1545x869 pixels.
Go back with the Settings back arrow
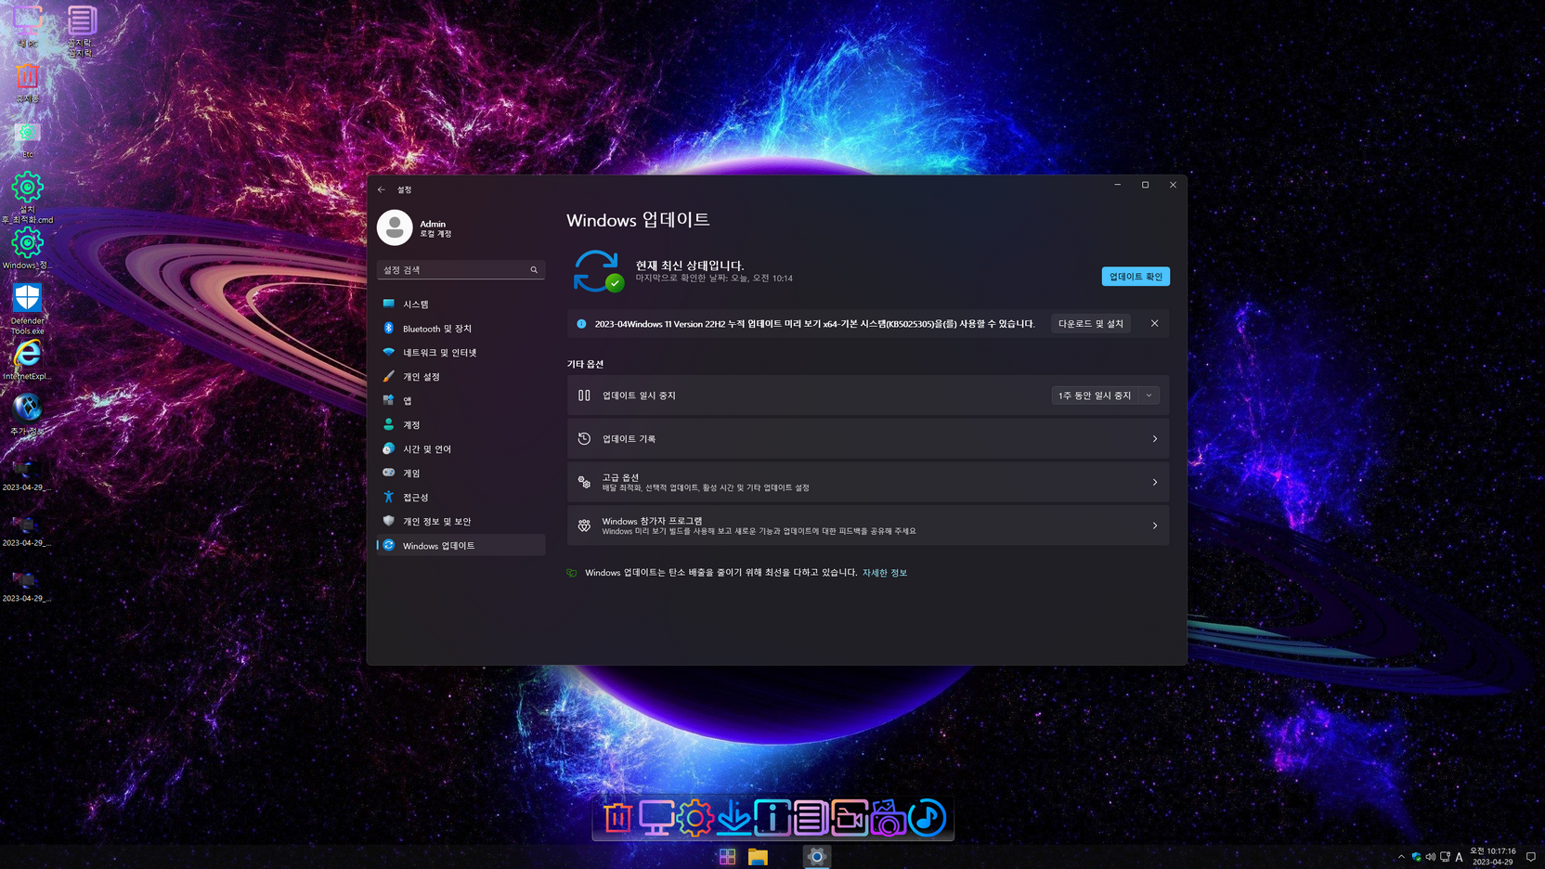[x=382, y=189]
